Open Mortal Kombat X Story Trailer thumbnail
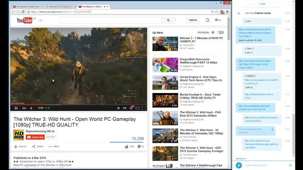 tap(165, 100)
